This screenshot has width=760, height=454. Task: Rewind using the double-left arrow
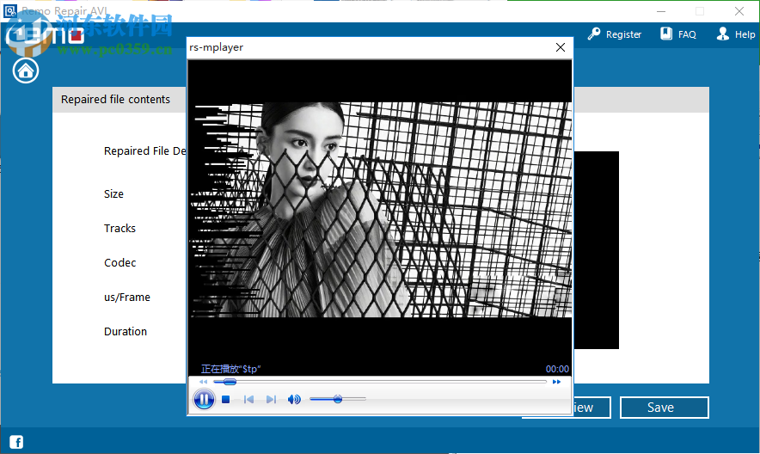click(203, 382)
